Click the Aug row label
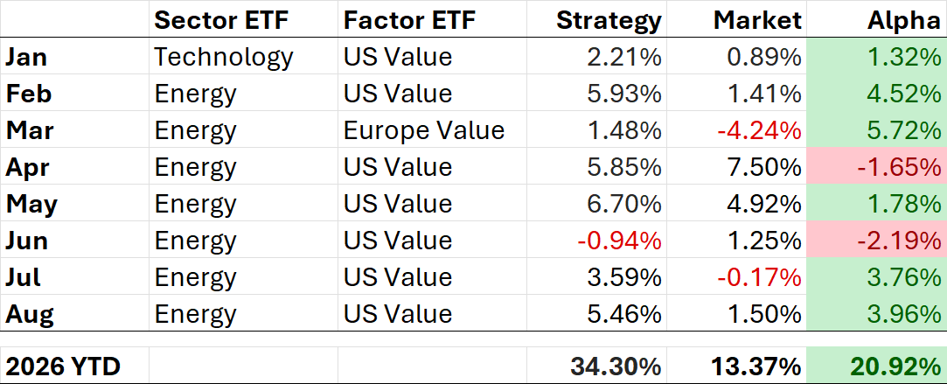 pos(29,314)
